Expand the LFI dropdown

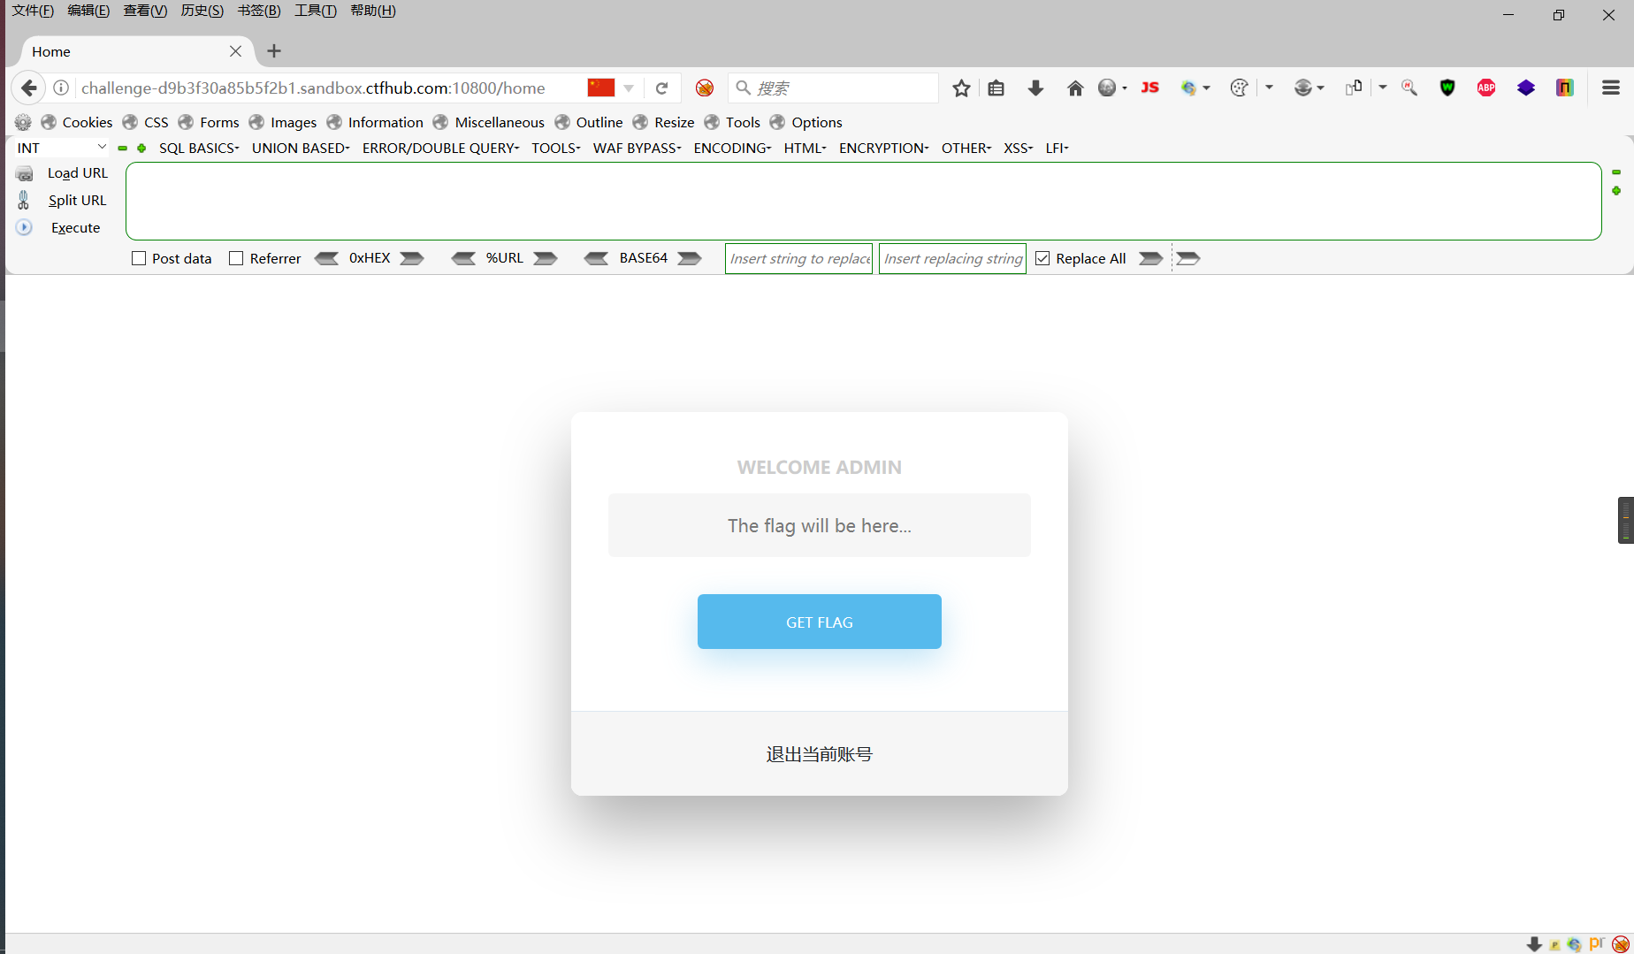point(1057,148)
